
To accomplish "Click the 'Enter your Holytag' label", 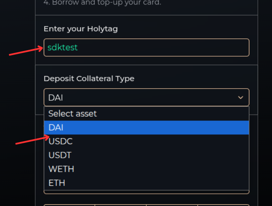I will [81, 29].
